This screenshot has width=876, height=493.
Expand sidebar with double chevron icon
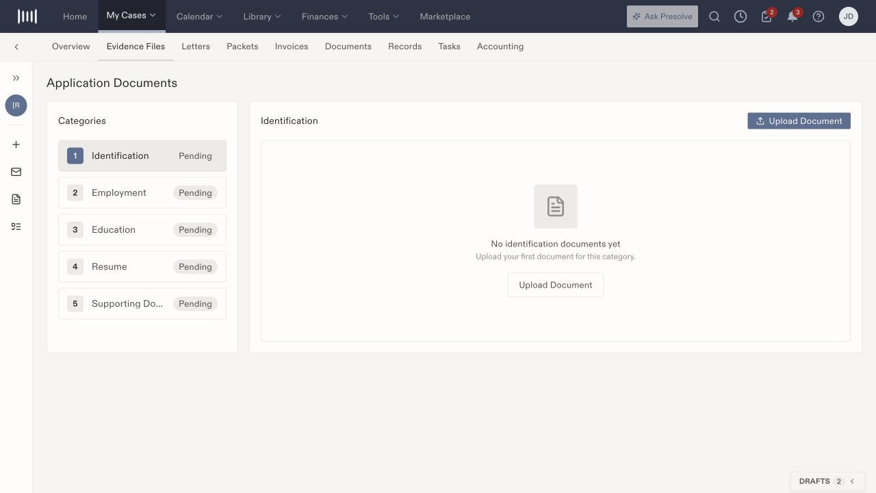16,78
